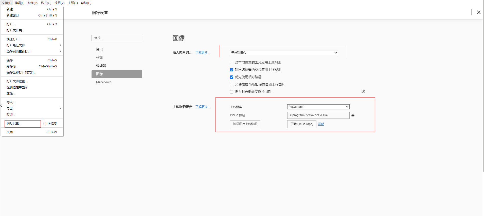This screenshot has width=484, height=216.
Task: Switch to Markdown preferences section
Action: pyautogui.click(x=117, y=82)
